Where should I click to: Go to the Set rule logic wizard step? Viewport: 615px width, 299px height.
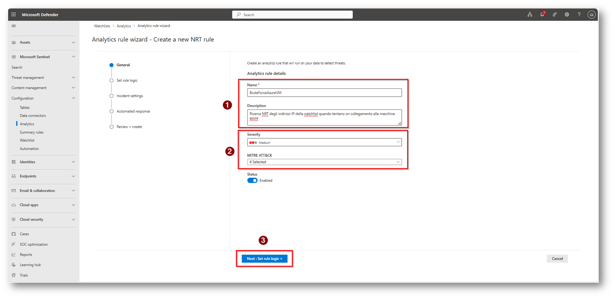pyautogui.click(x=127, y=80)
